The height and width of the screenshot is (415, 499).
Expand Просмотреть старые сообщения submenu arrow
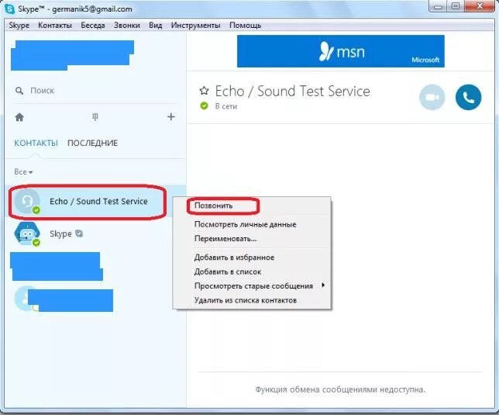tap(323, 285)
